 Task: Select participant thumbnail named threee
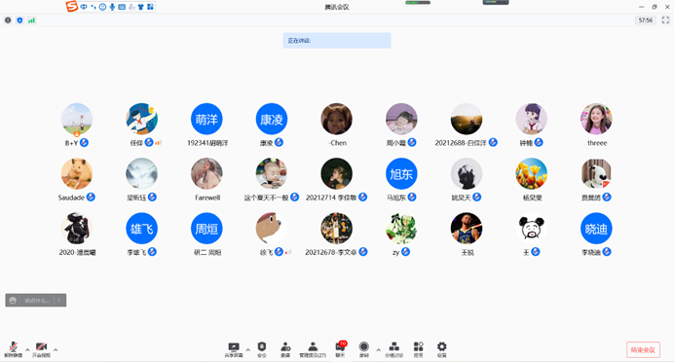(596, 119)
